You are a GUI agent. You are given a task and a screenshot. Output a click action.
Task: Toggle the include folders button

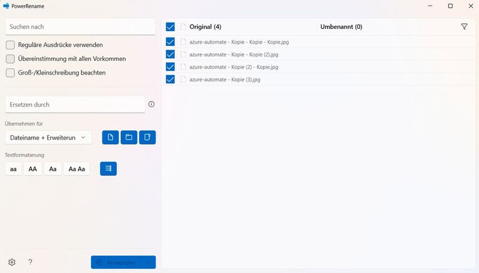tap(129, 137)
